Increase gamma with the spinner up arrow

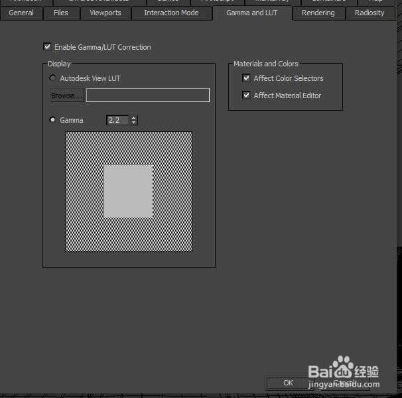tap(133, 117)
